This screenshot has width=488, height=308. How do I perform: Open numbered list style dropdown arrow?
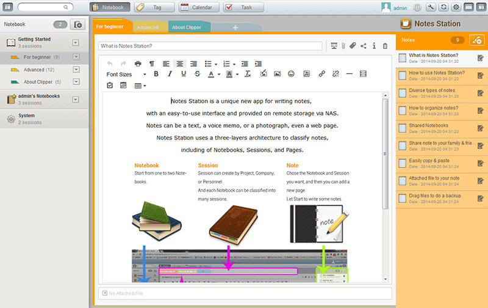pos(234,64)
